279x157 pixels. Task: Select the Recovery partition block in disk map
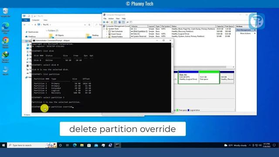(x=227, y=77)
